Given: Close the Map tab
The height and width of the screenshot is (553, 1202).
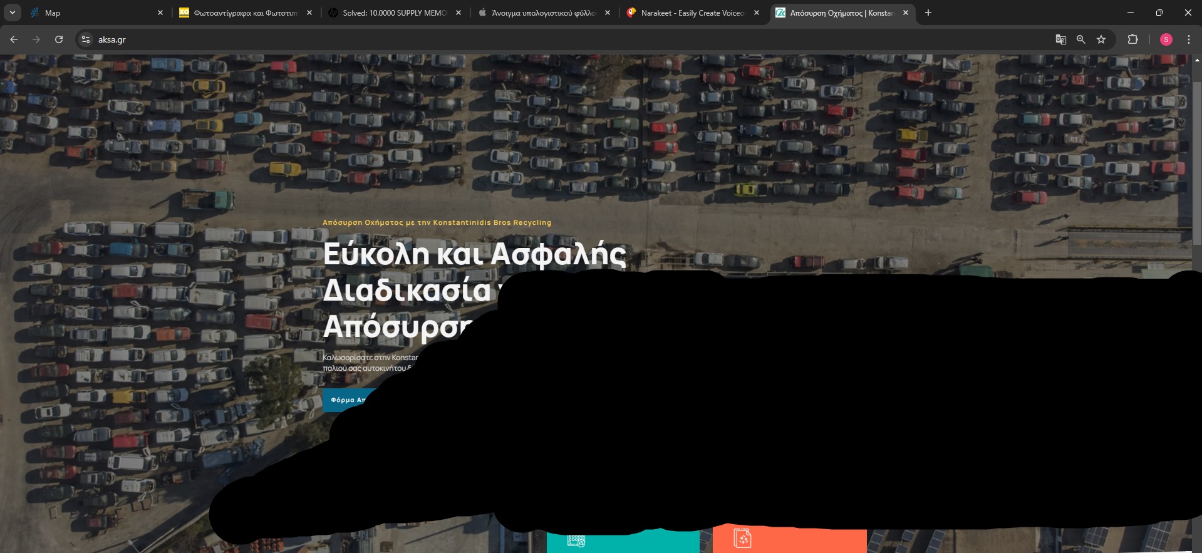Looking at the screenshot, I should [x=160, y=13].
